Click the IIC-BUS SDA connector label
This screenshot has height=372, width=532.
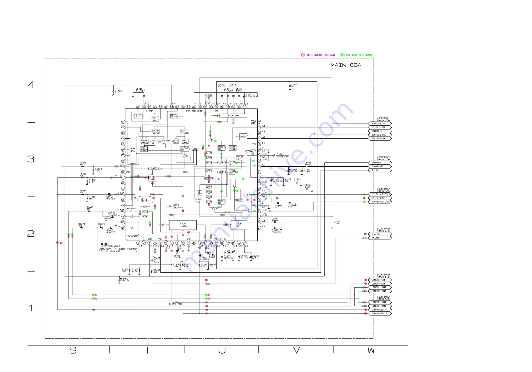coord(379,139)
